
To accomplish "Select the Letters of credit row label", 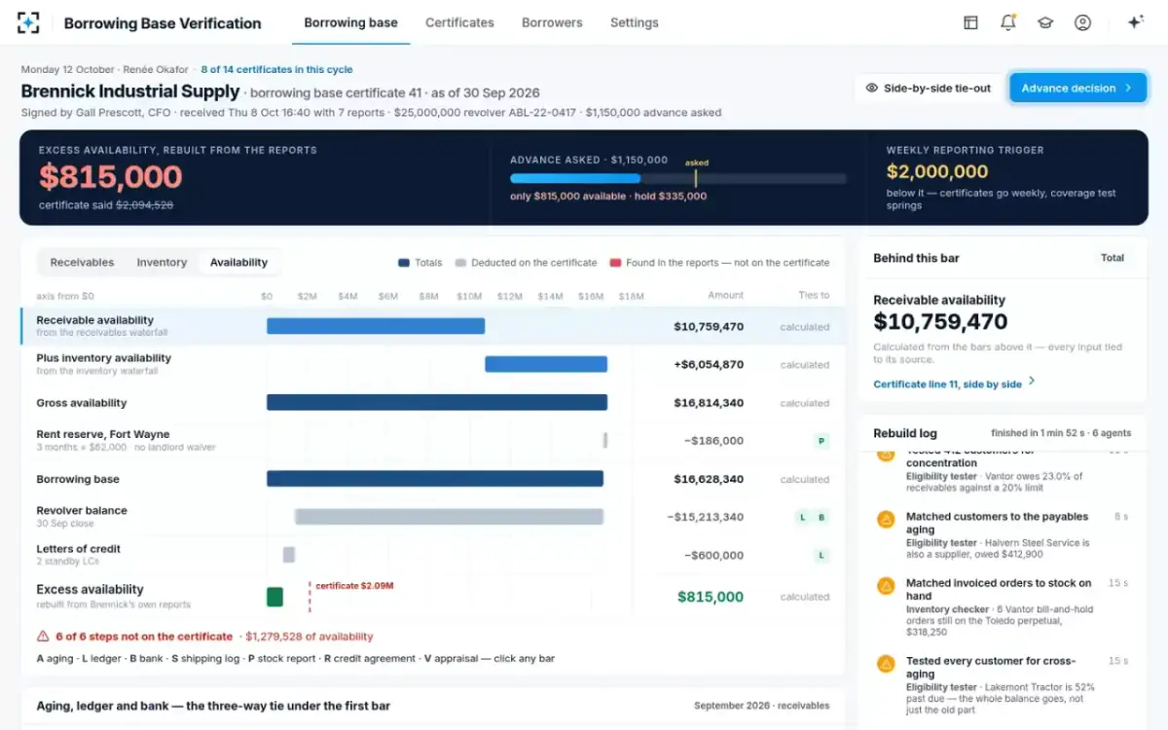I will 79,549.
